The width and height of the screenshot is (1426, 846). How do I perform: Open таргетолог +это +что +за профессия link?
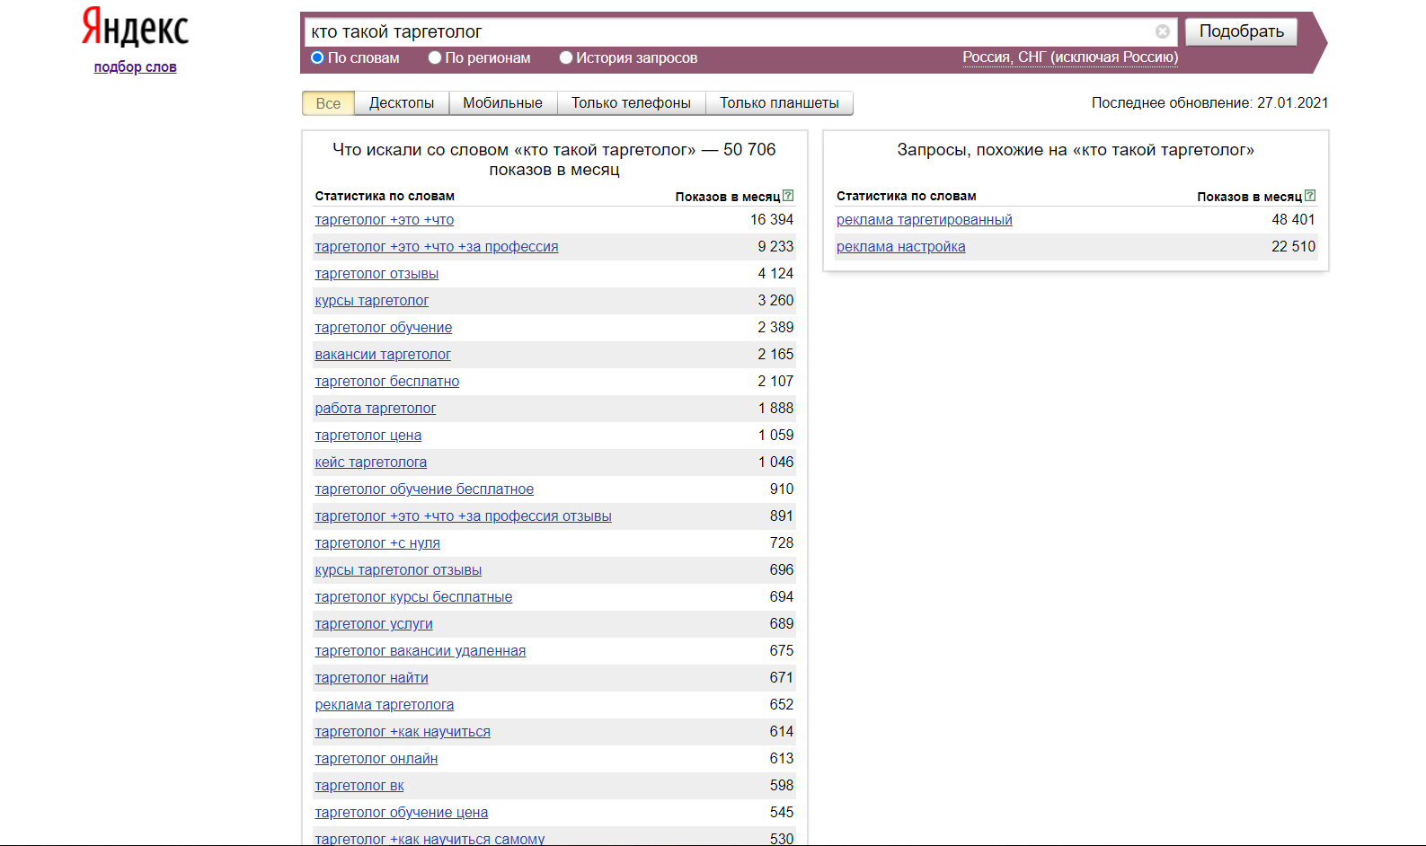tap(436, 247)
